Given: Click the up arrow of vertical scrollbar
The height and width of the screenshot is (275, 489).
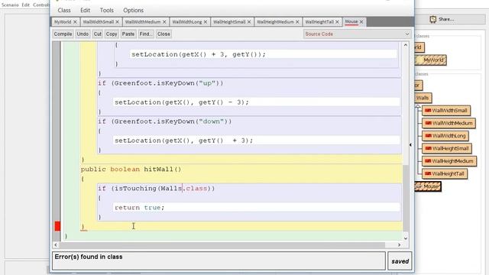Looking at the screenshot, I should [406, 45].
